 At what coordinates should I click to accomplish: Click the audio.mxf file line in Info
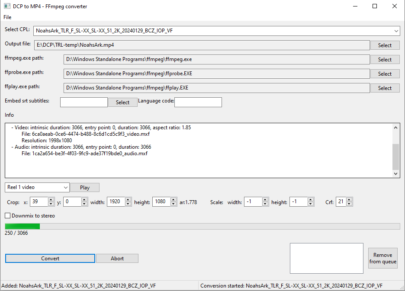coord(84,153)
